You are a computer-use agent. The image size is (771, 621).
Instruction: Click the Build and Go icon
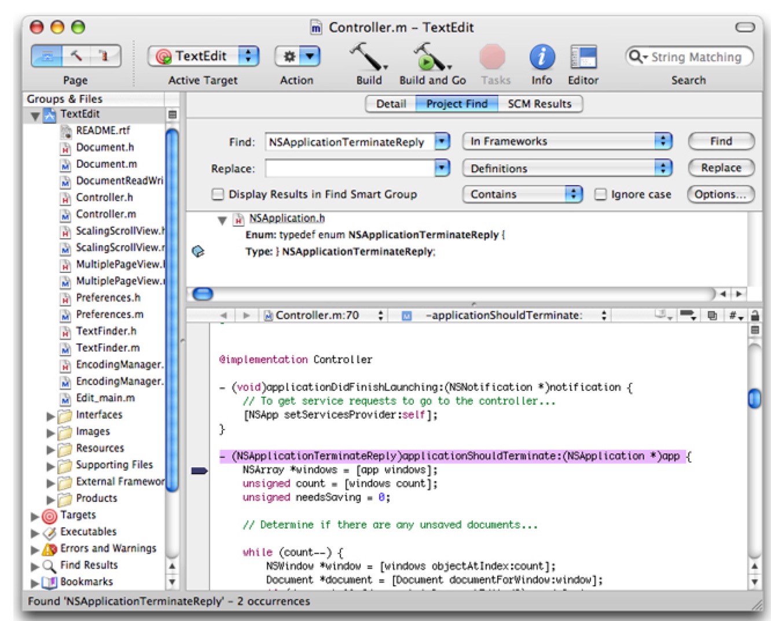[432, 57]
